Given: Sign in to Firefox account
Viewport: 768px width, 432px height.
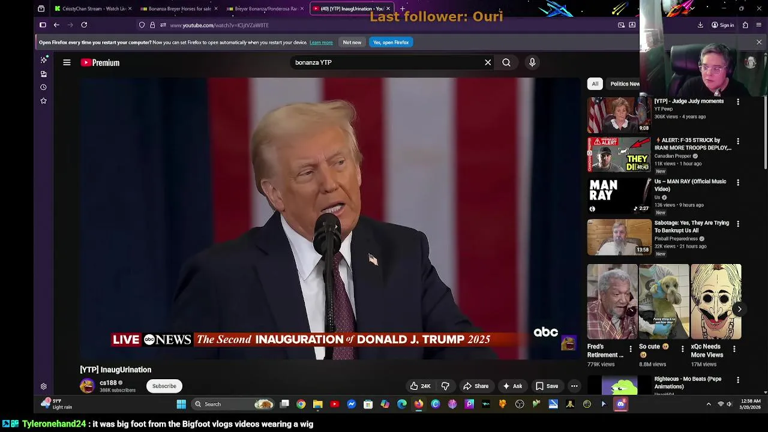Looking at the screenshot, I should click(722, 25).
